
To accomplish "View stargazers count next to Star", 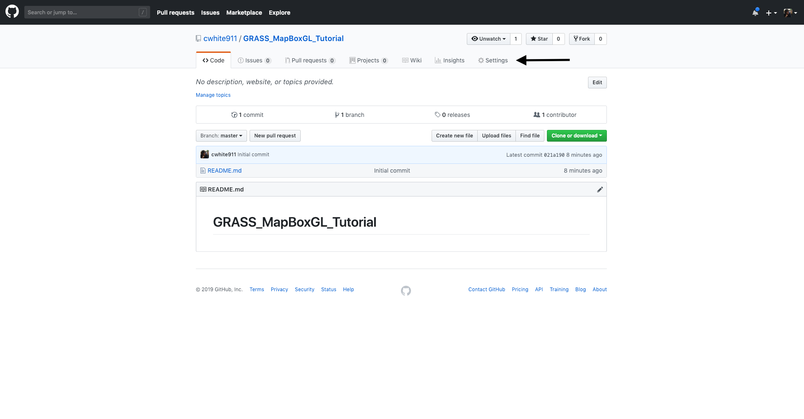I will click(559, 39).
